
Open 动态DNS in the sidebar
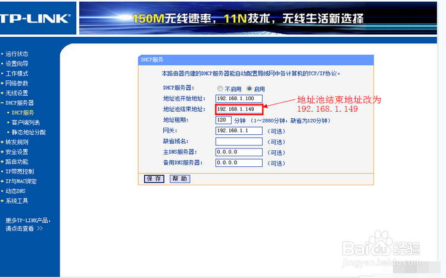tap(15, 191)
